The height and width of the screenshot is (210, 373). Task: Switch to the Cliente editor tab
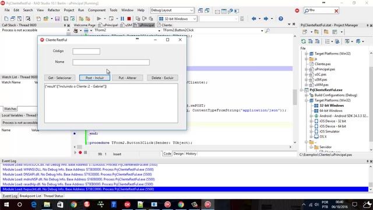tap(164, 25)
